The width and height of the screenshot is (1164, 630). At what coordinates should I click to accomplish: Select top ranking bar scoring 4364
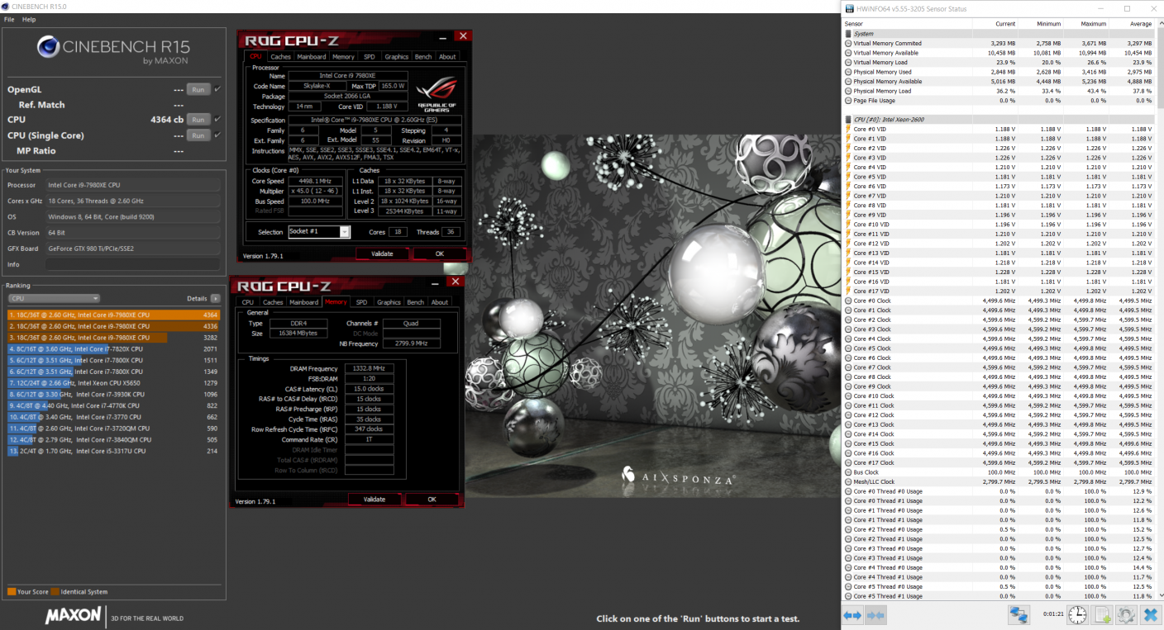point(113,315)
